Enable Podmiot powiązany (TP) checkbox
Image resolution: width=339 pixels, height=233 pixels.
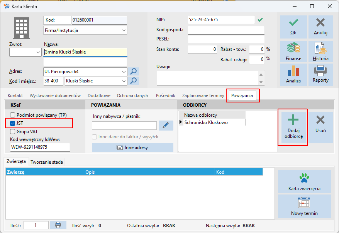13,115
